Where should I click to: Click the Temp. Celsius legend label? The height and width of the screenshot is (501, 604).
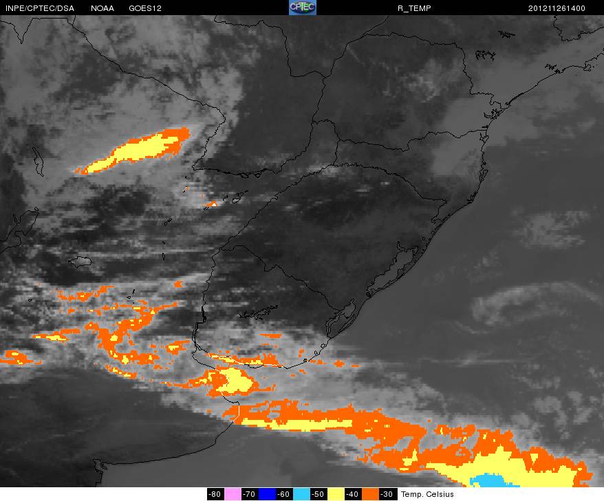(x=427, y=494)
